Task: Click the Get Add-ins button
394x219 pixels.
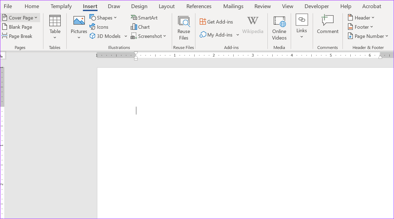Action: [x=216, y=21]
